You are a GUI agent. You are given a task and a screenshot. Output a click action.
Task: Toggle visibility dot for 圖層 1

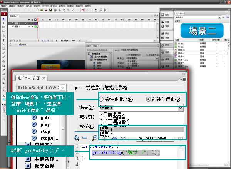click(29, 27)
